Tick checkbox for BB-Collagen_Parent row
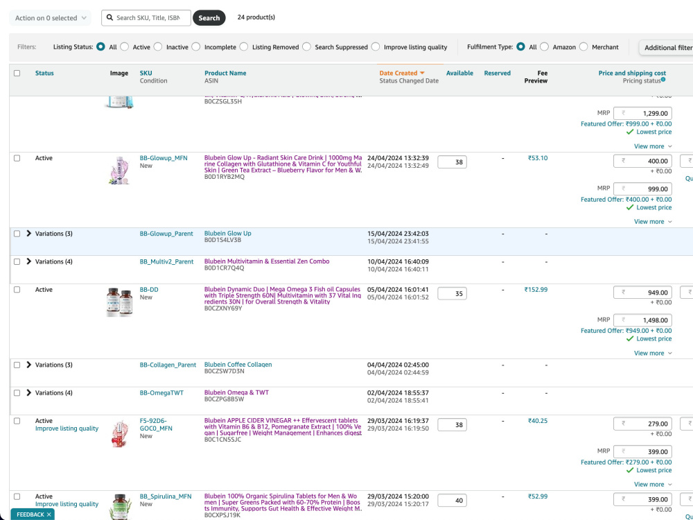 [x=17, y=365]
